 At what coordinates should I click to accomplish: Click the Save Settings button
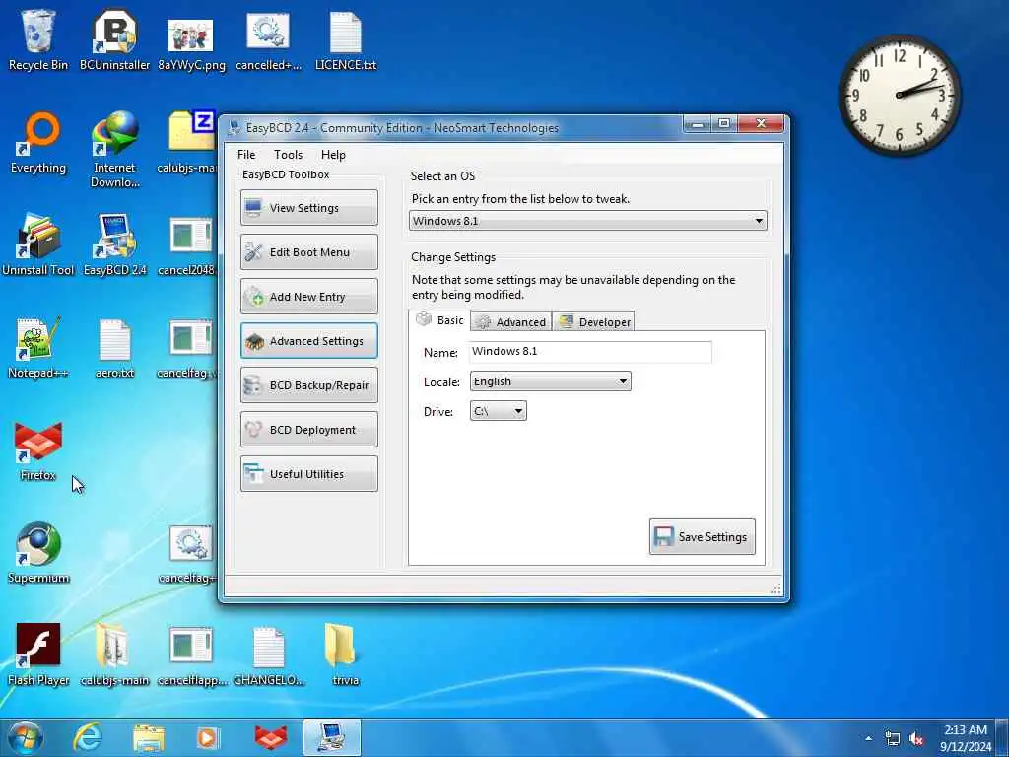(702, 537)
